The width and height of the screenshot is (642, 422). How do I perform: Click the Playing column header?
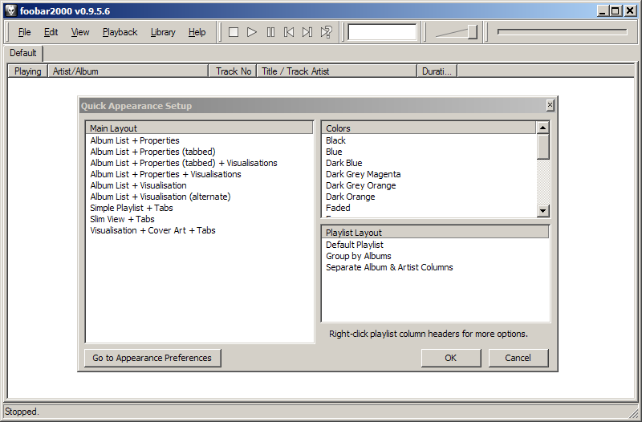click(28, 71)
